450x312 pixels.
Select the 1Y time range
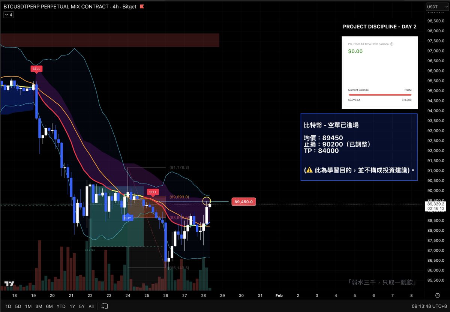(72, 306)
